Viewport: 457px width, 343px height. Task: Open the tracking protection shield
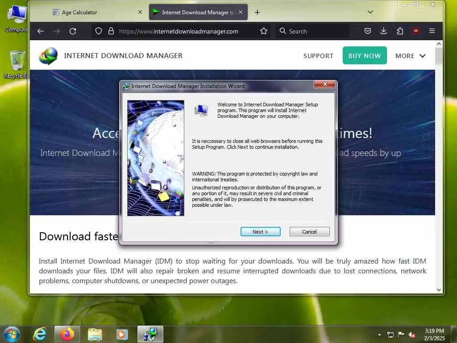[x=99, y=31]
